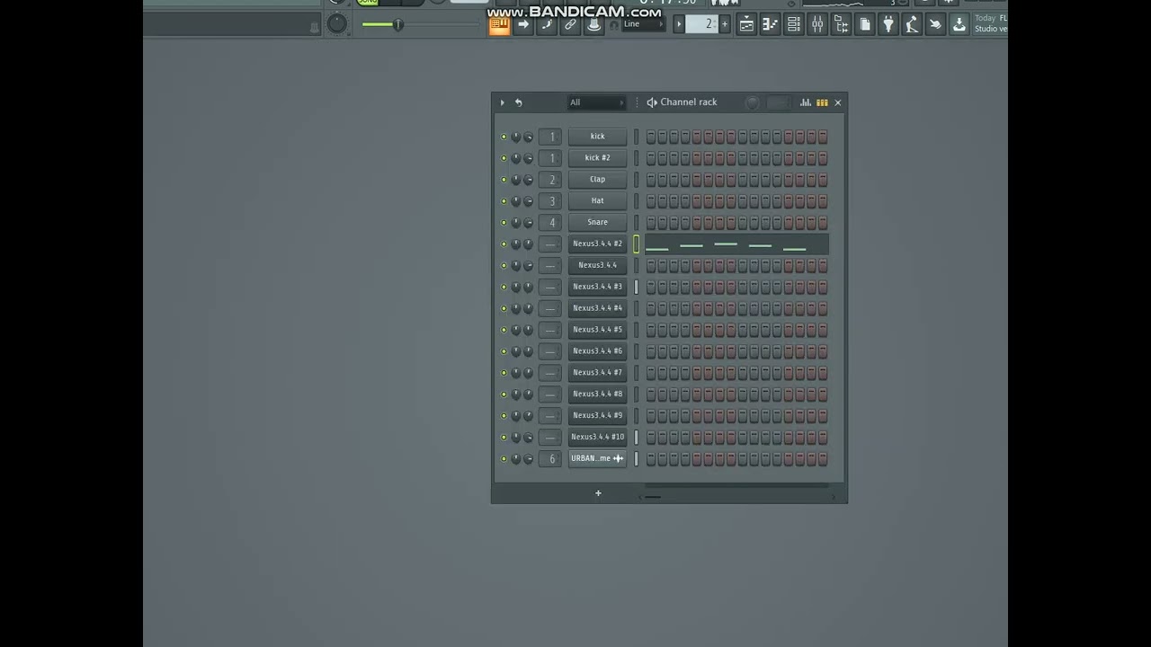Viewport: 1151px width, 647px height.
Task: Open the Piano roll view icon
Action: pyautogui.click(x=770, y=25)
